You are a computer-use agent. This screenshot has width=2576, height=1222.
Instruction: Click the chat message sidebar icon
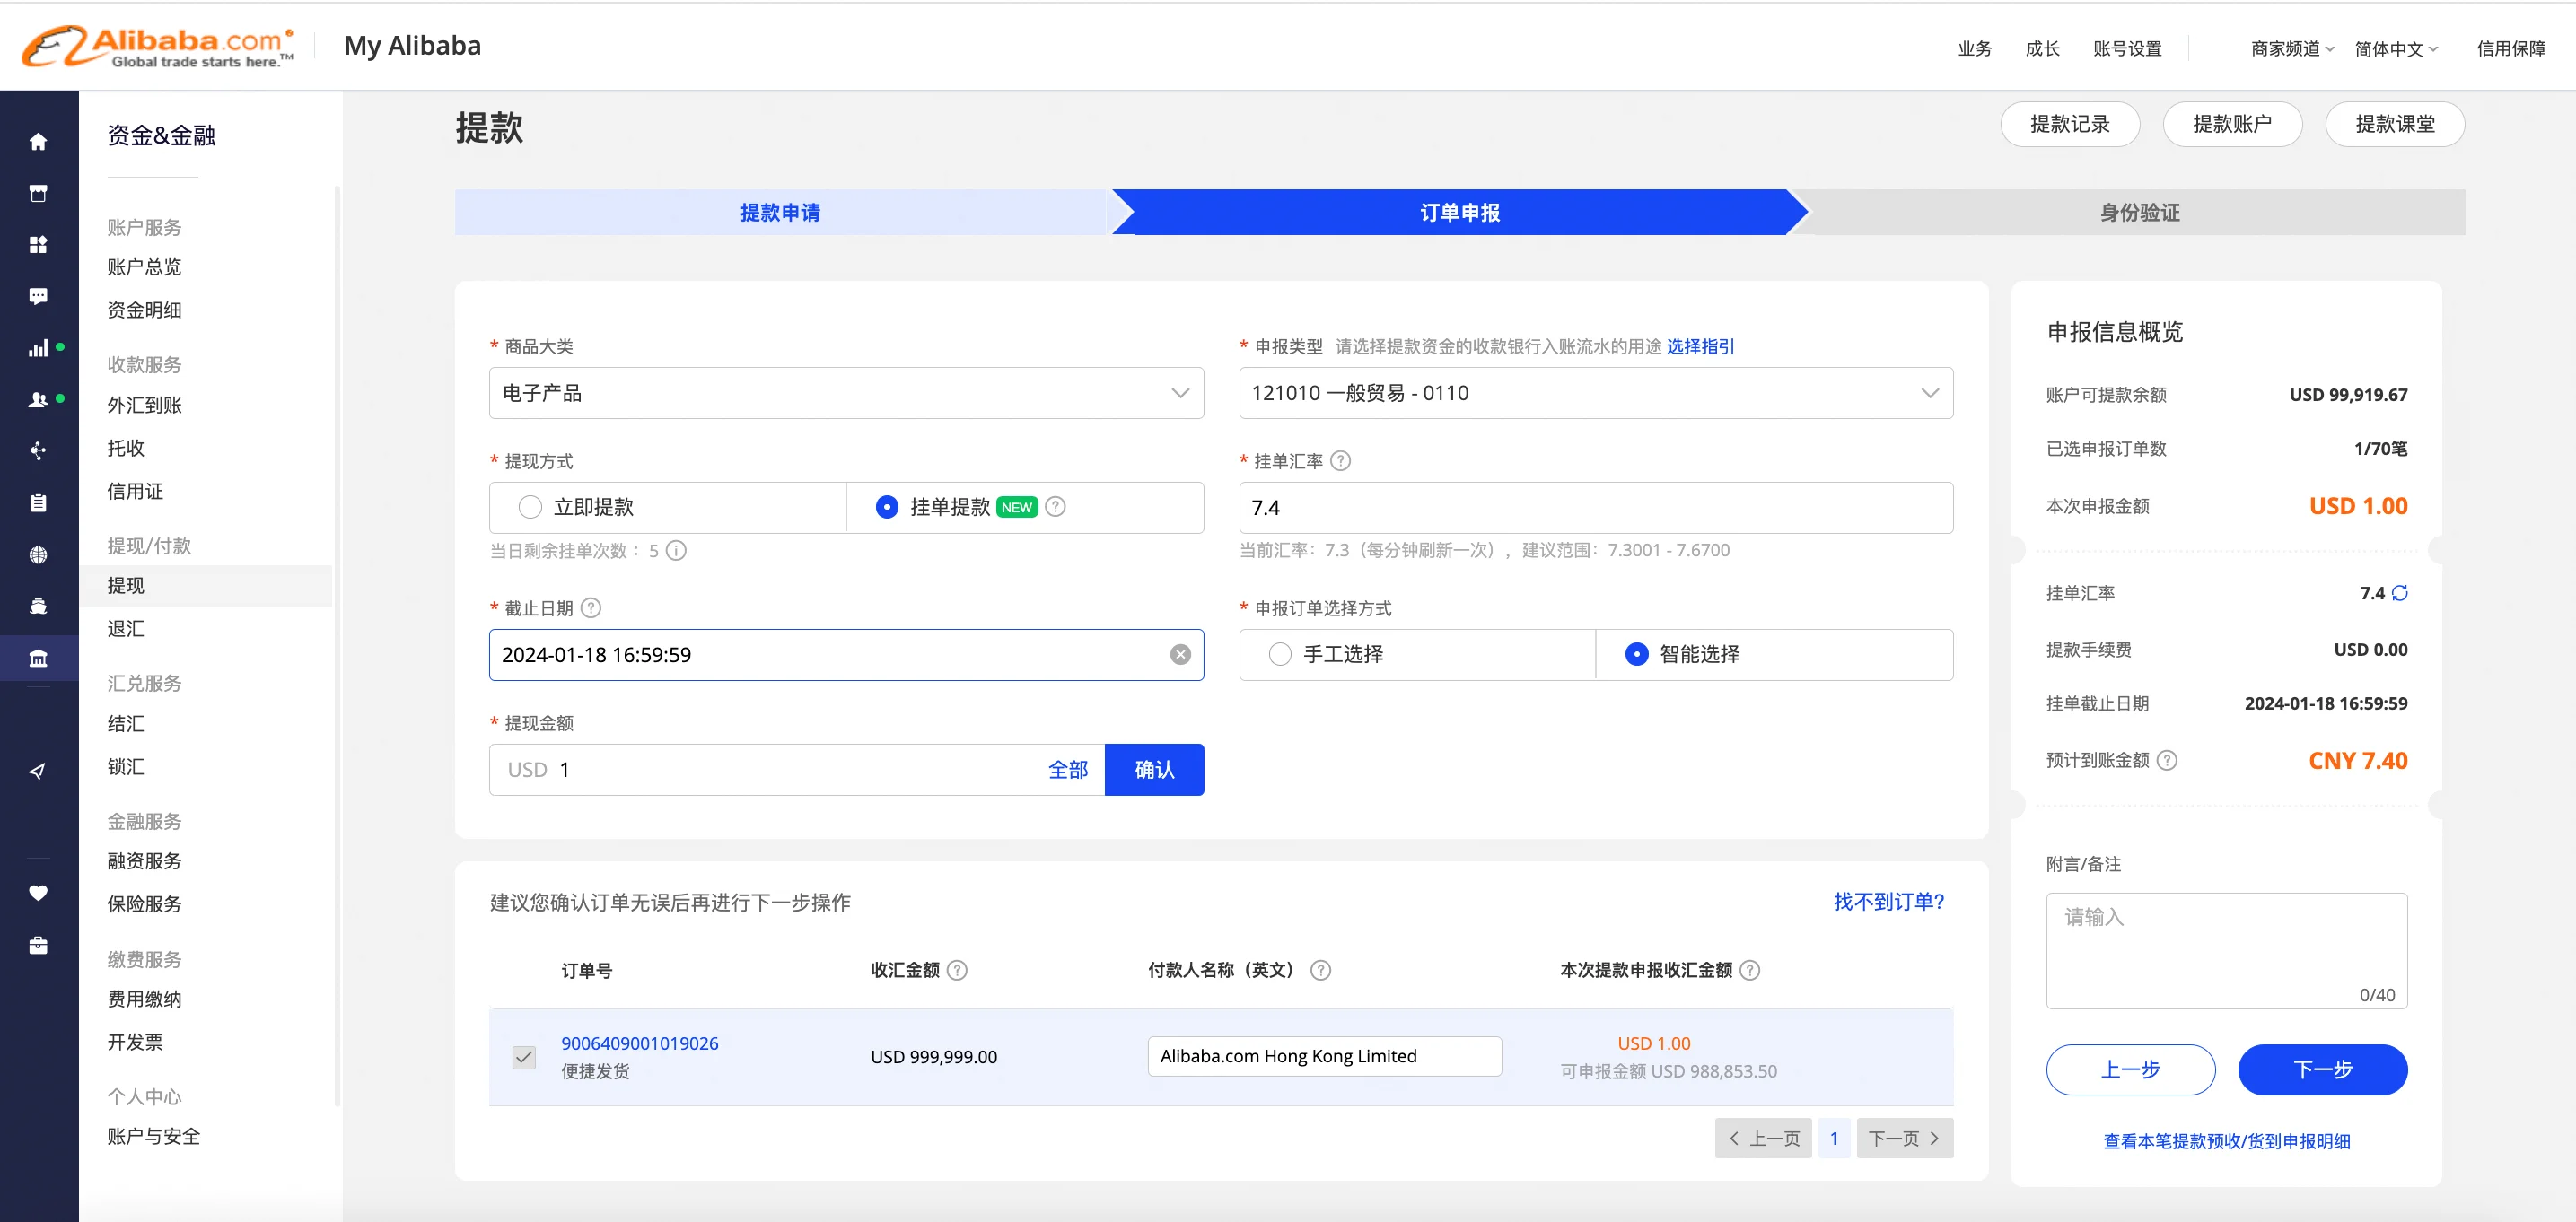tap(38, 296)
